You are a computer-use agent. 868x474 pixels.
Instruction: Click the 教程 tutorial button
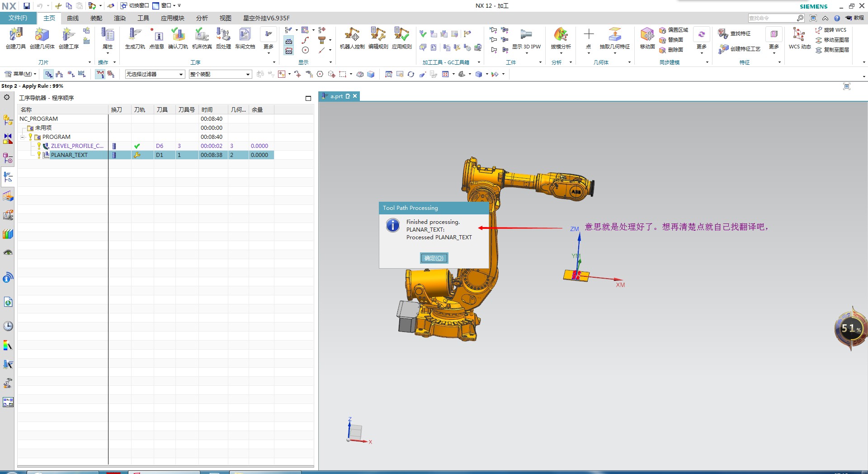click(x=854, y=18)
